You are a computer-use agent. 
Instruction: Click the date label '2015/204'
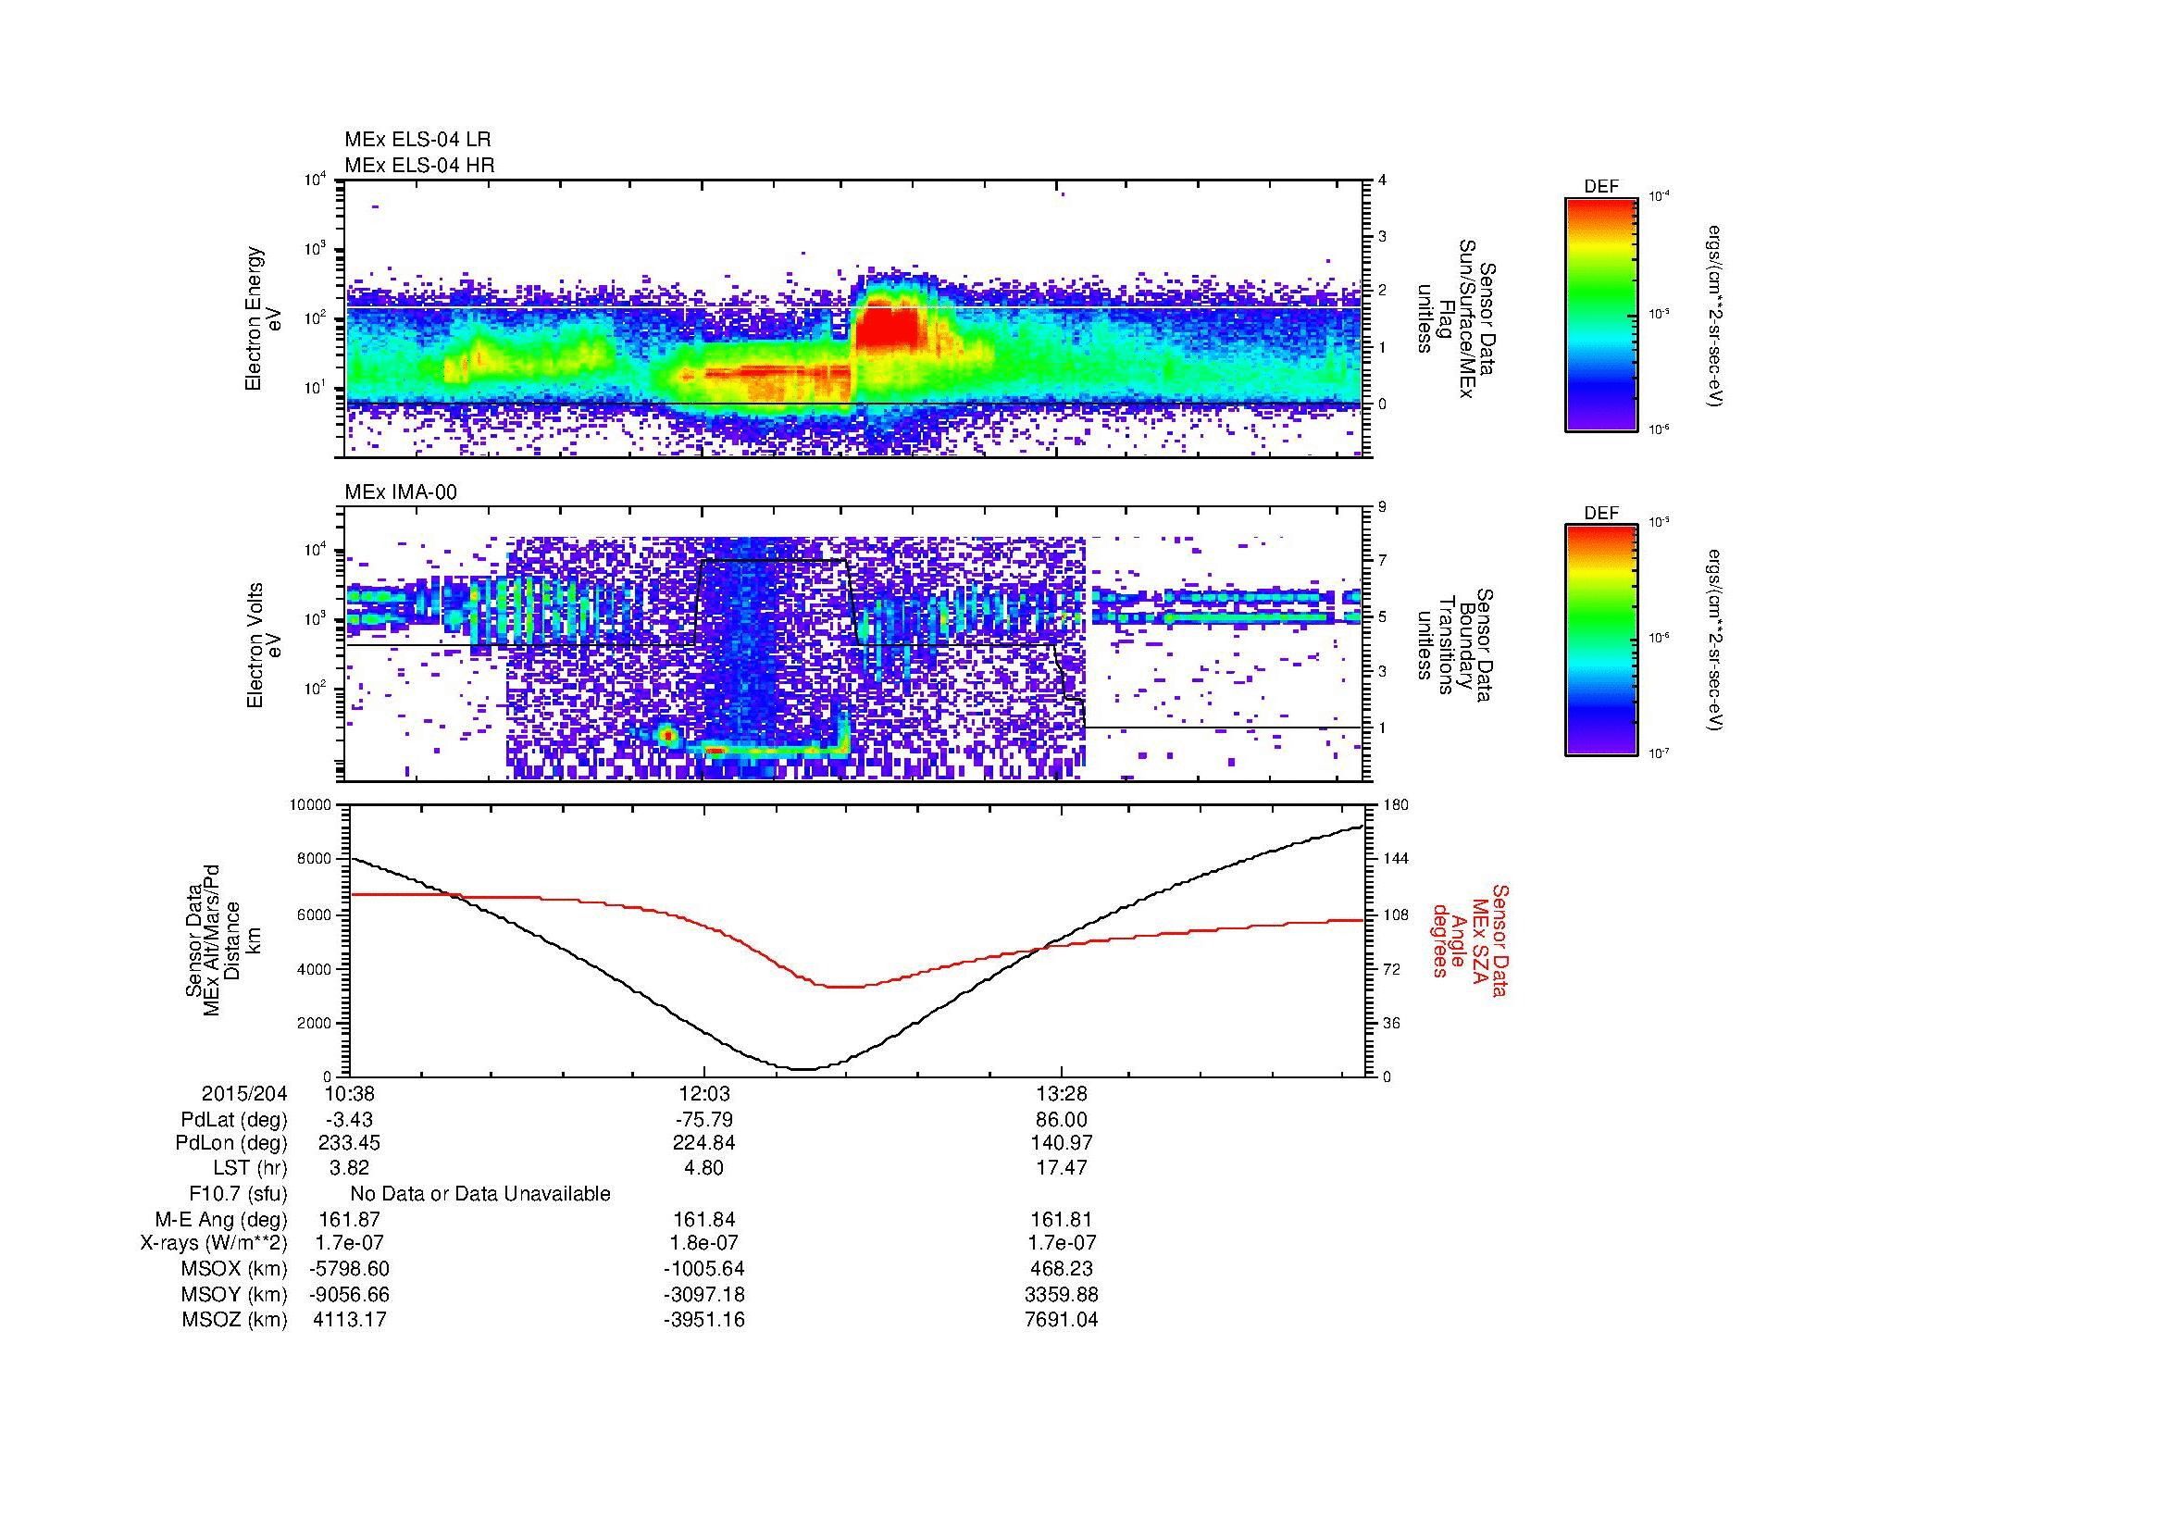click(244, 1093)
